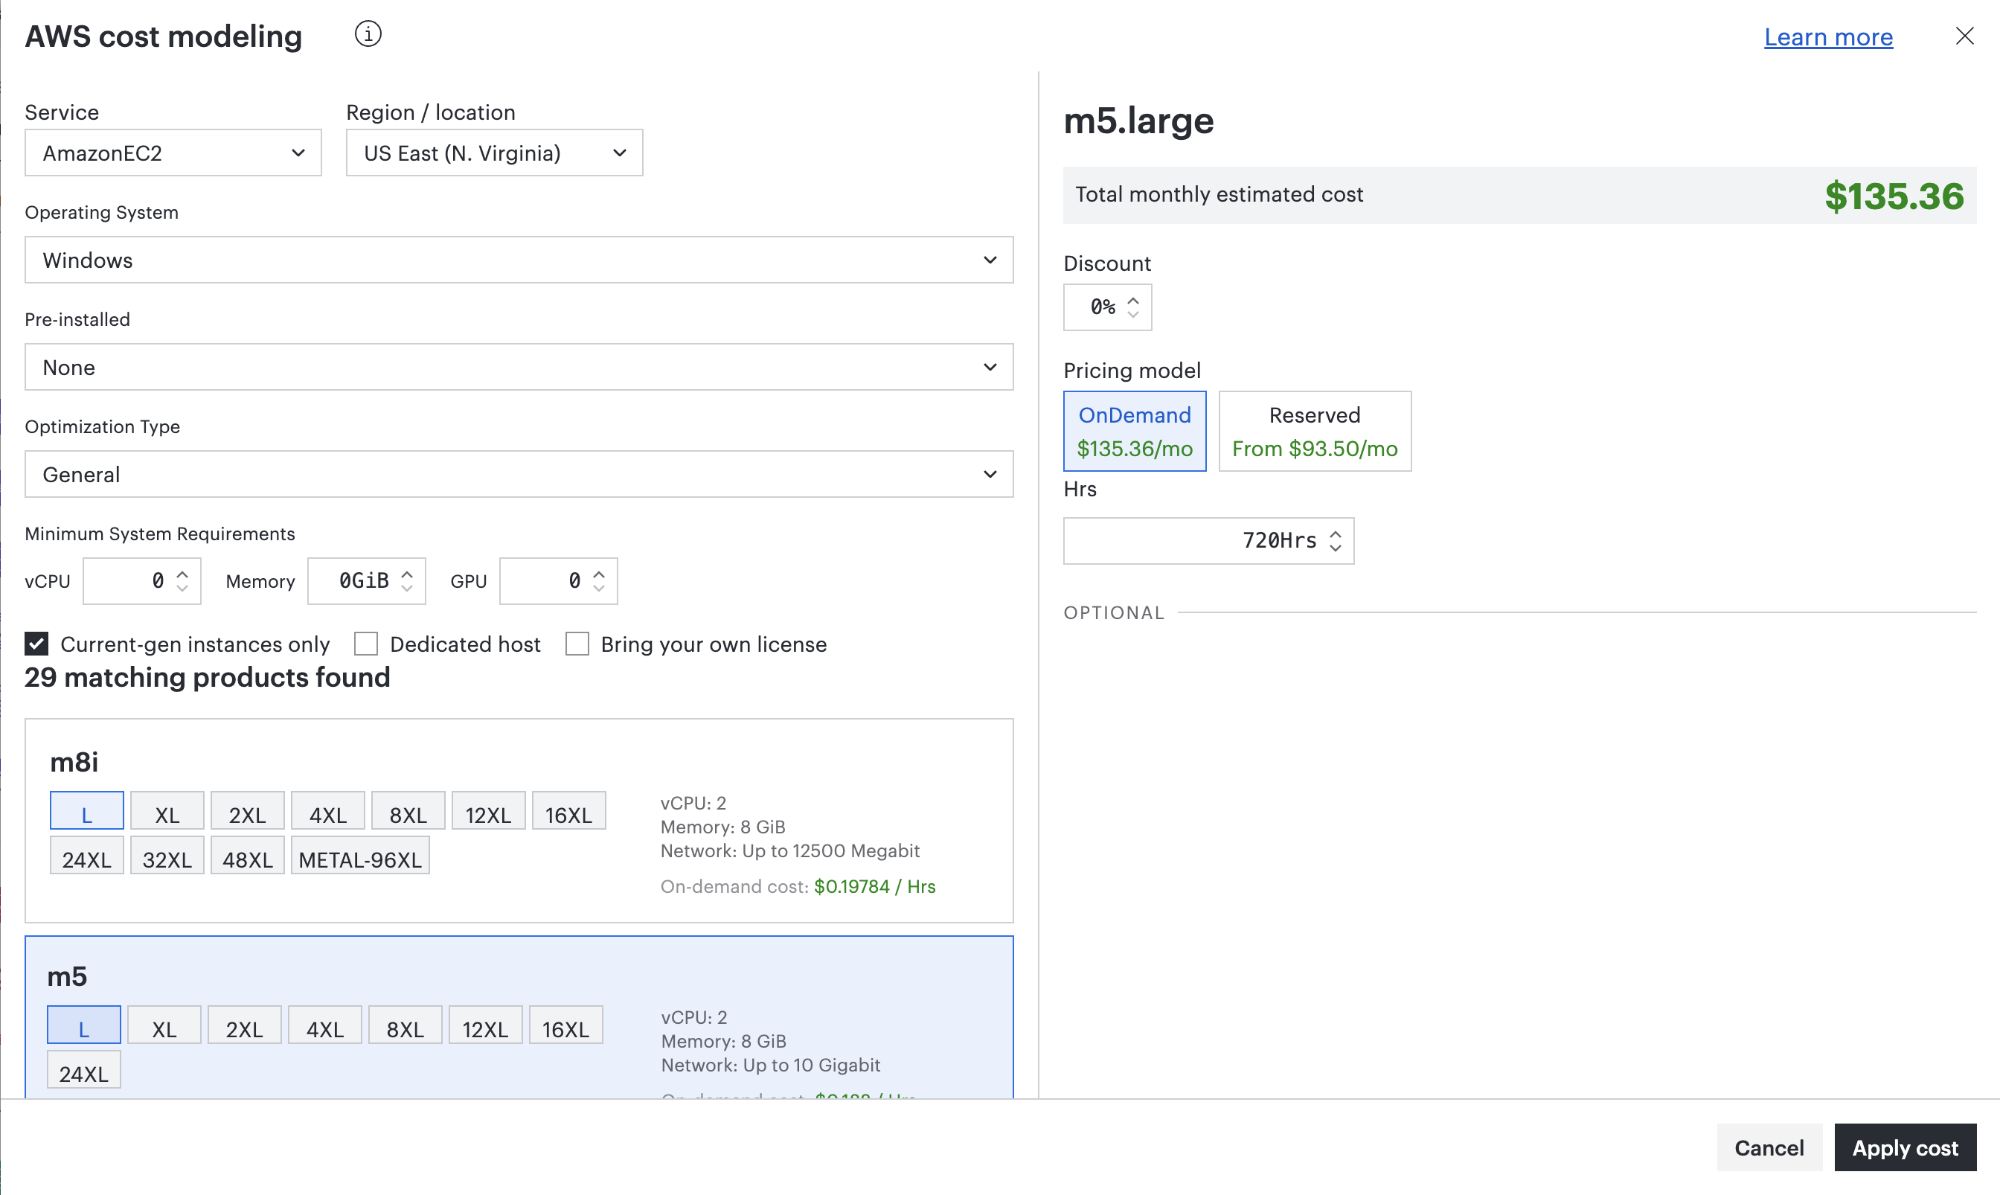
Task: Open the Optimization Type dropdown showing General
Action: [x=519, y=474]
